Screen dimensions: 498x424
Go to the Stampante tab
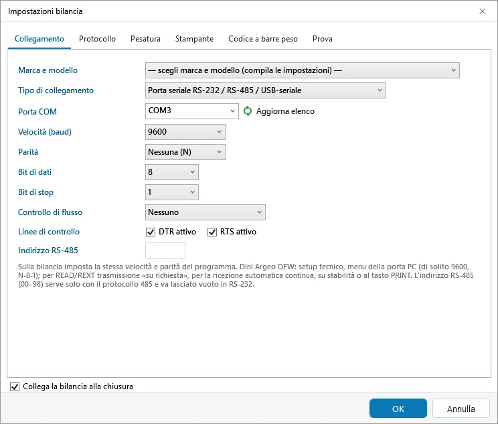pyautogui.click(x=194, y=39)
